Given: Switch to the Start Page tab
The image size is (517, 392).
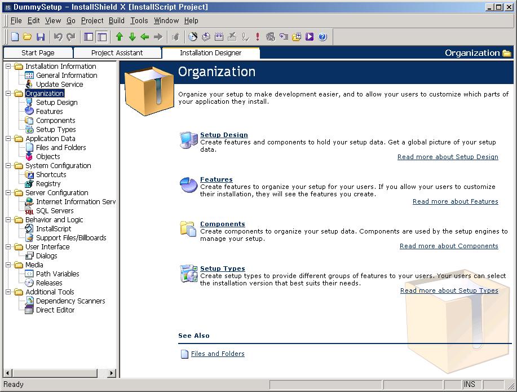Looking at the screenshot, I should pyautogui.click(x=38, y=53).
